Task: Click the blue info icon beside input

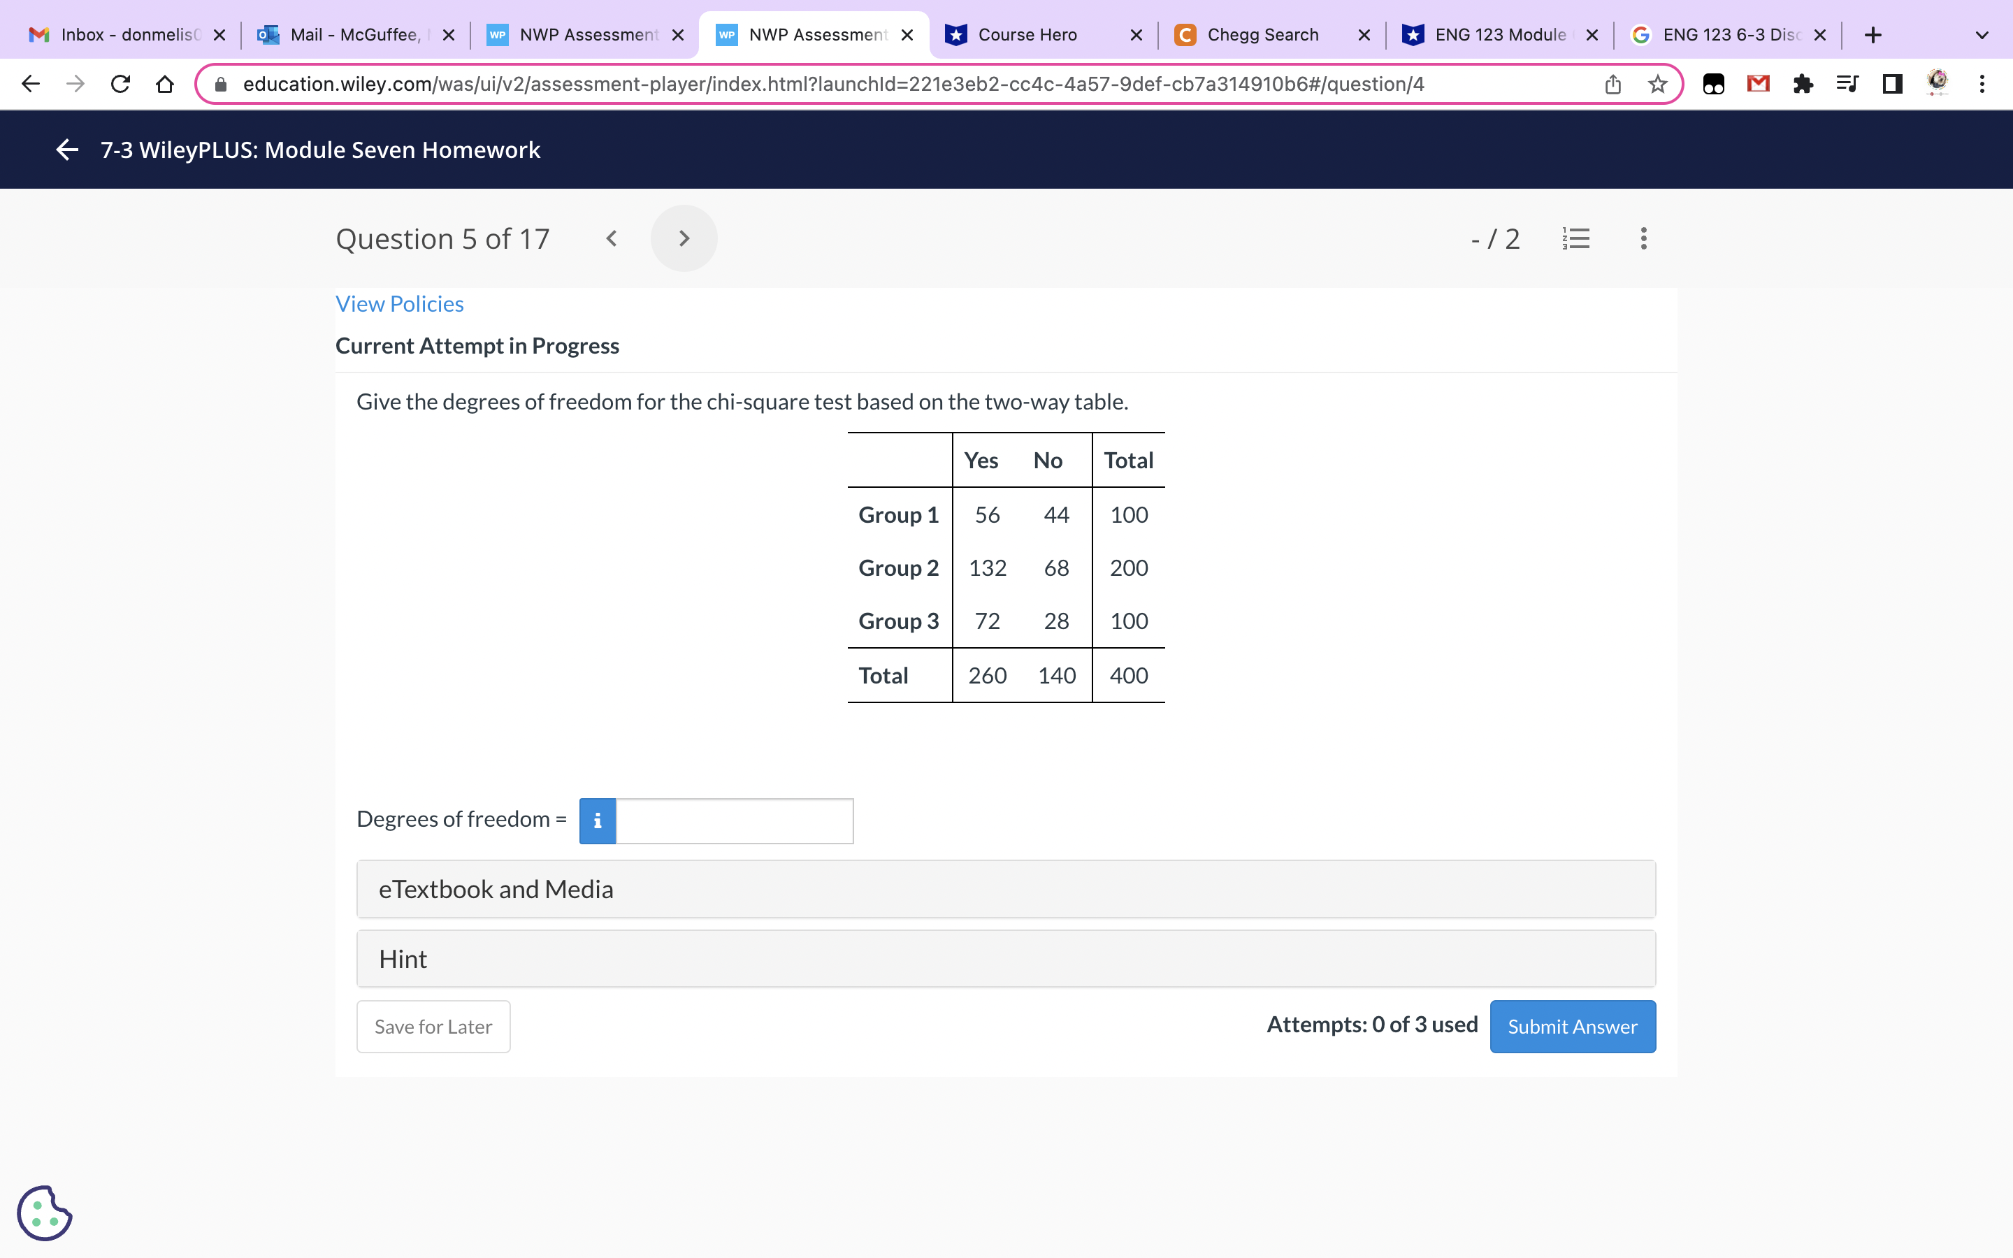Action: pyautogui.click(x=597, y=821)
